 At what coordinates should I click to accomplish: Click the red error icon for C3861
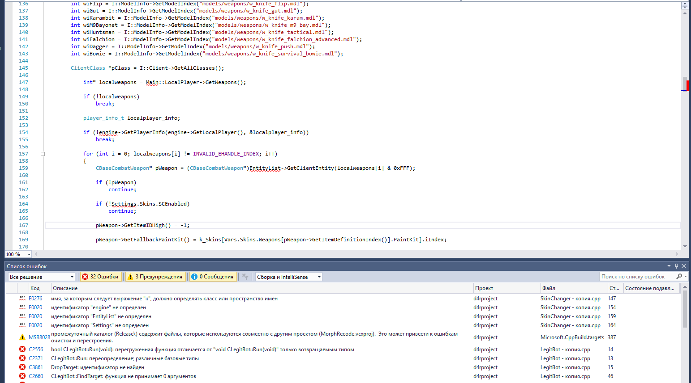click(22, 367)
